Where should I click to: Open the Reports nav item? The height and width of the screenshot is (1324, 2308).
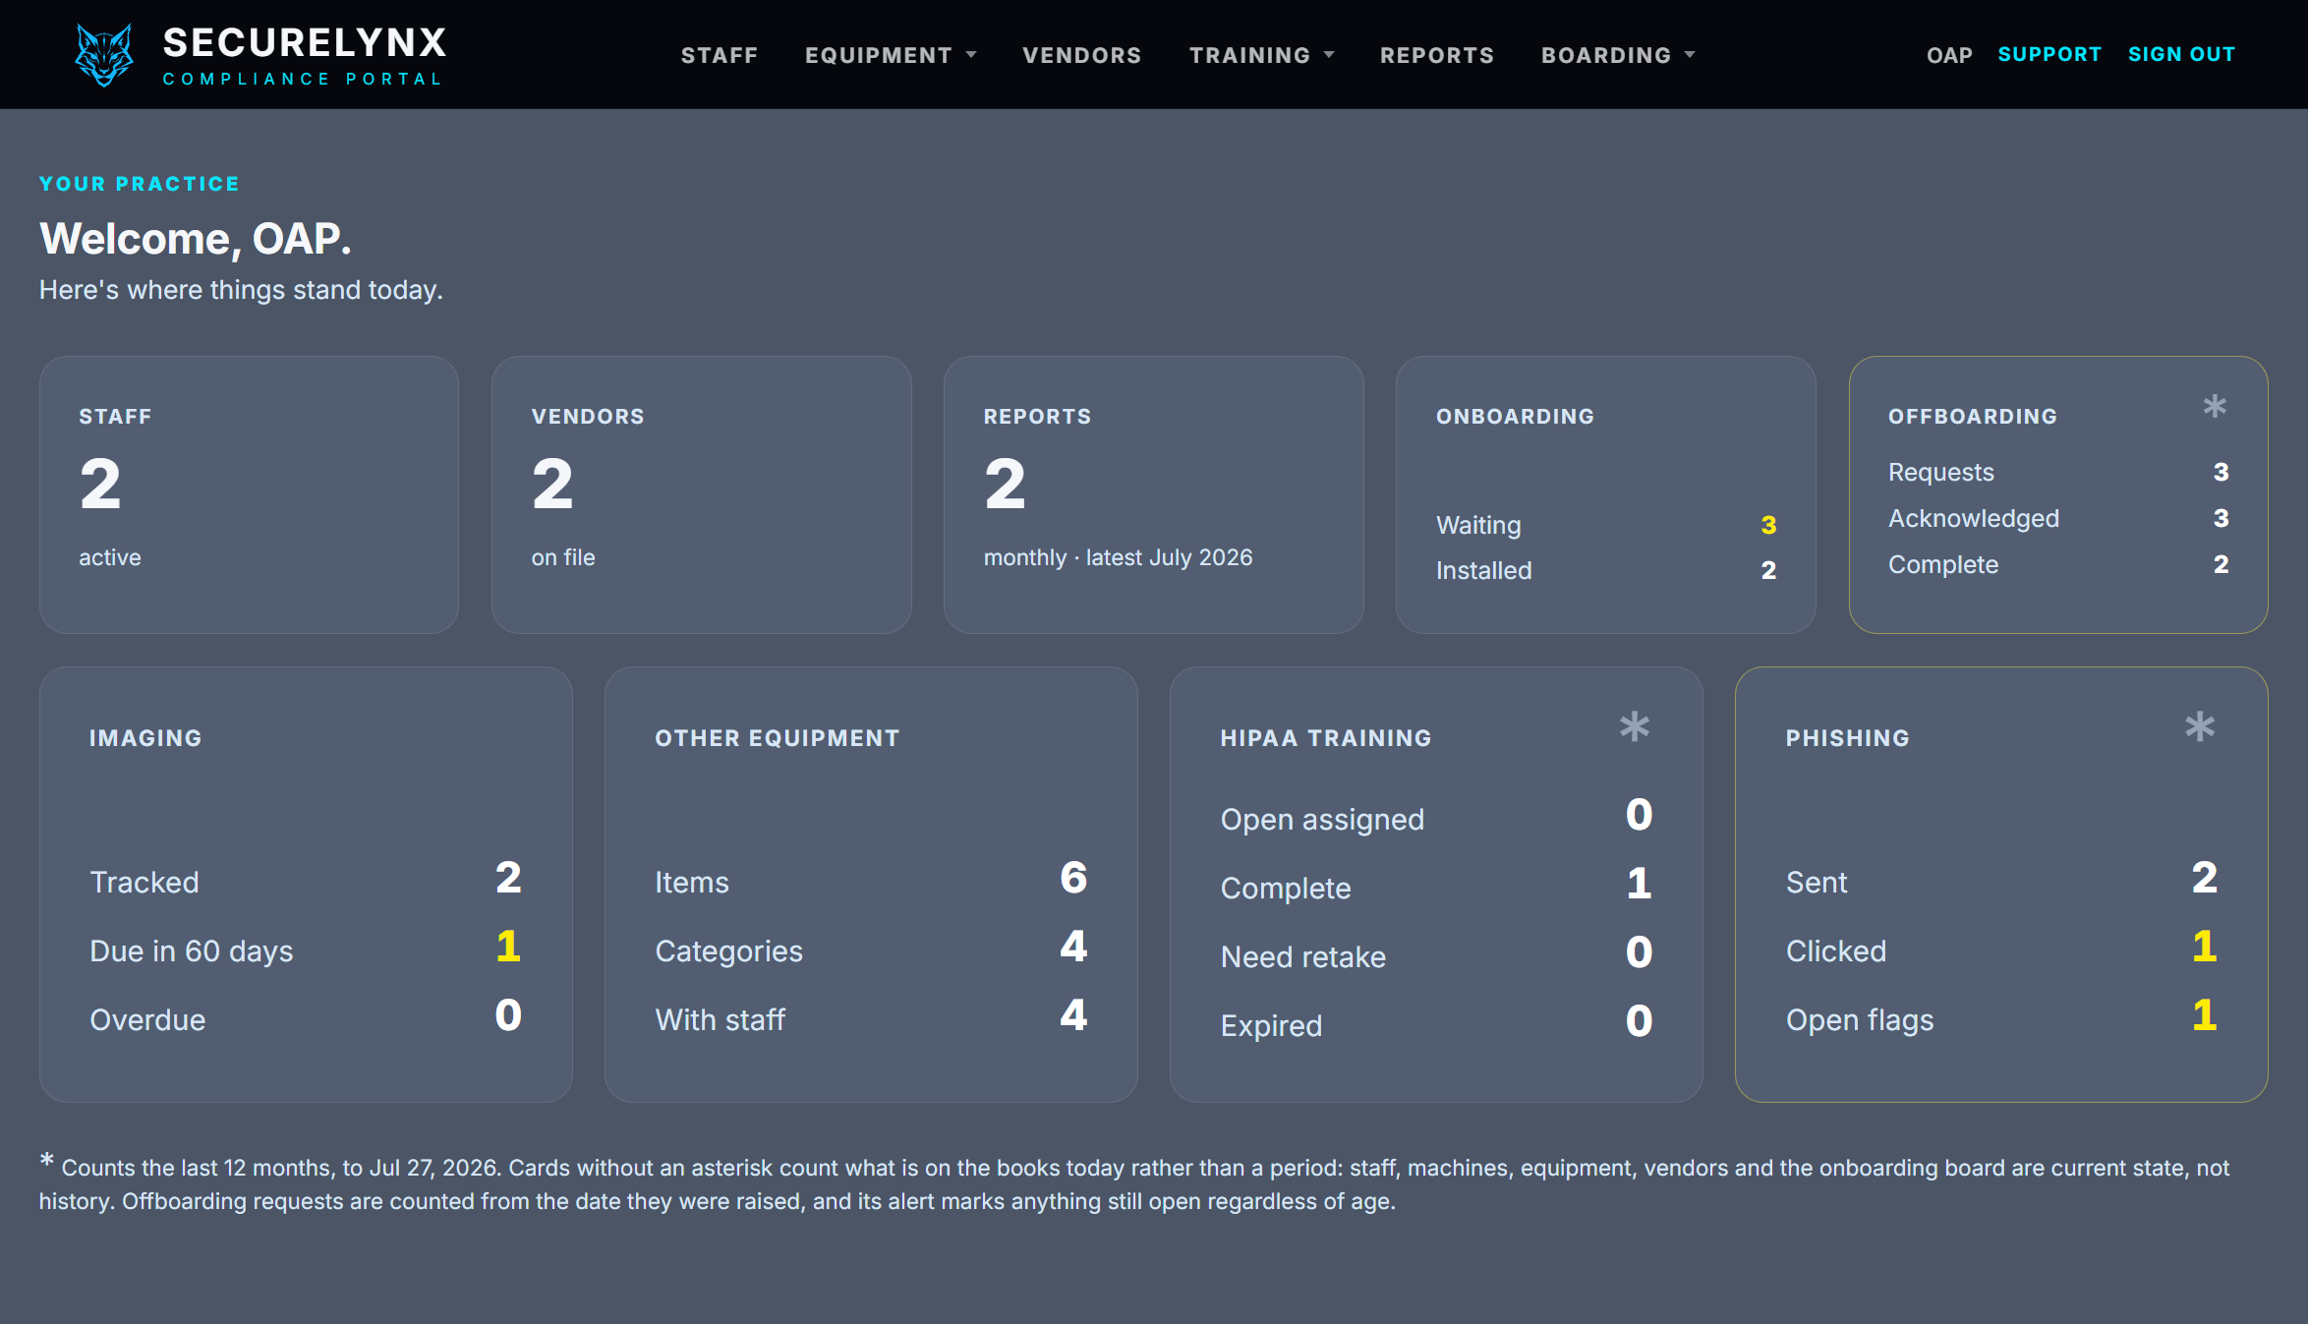[x=1437, y=55]
